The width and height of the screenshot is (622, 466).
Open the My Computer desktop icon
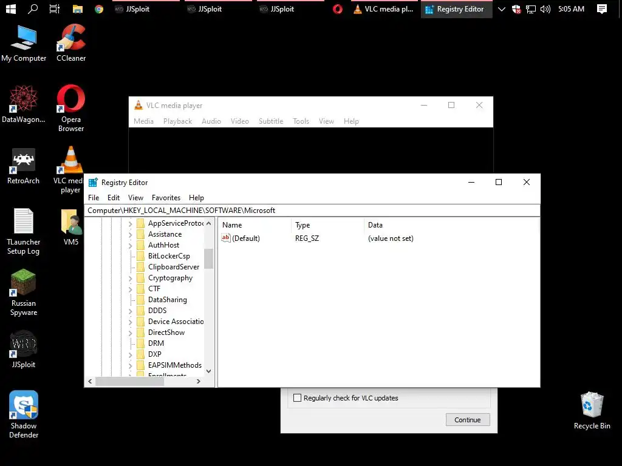(24, 44)
